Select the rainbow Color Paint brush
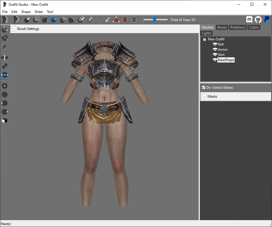Viewport: 272px width, 227px height. pos(98,20)
